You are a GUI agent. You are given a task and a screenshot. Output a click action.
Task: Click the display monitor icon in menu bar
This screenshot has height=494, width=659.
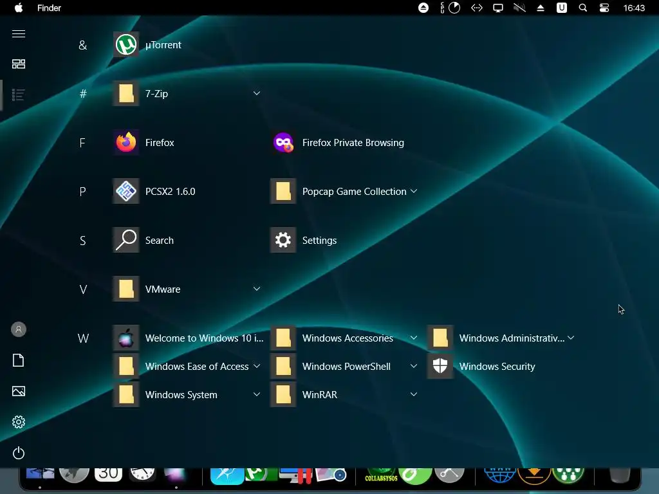point(498,8)
